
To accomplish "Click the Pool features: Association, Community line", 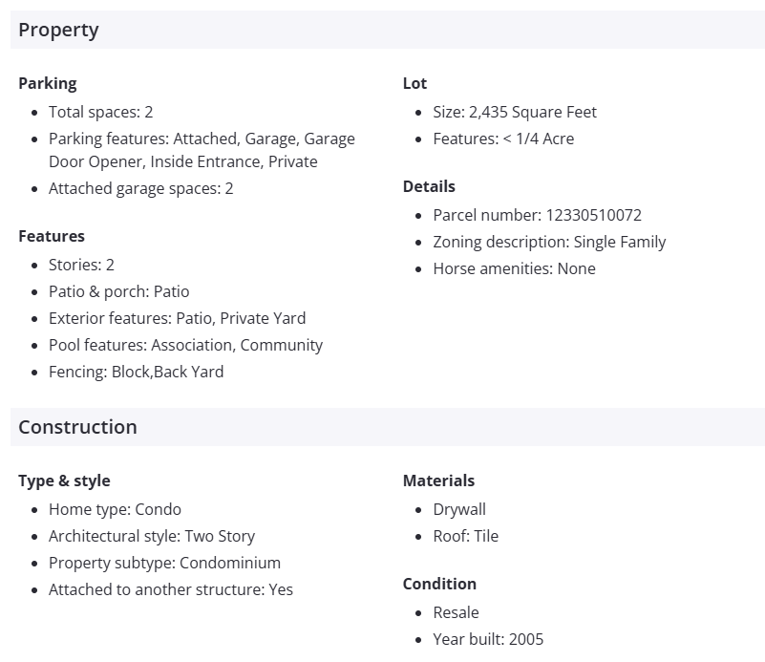I will pos(185,345).
